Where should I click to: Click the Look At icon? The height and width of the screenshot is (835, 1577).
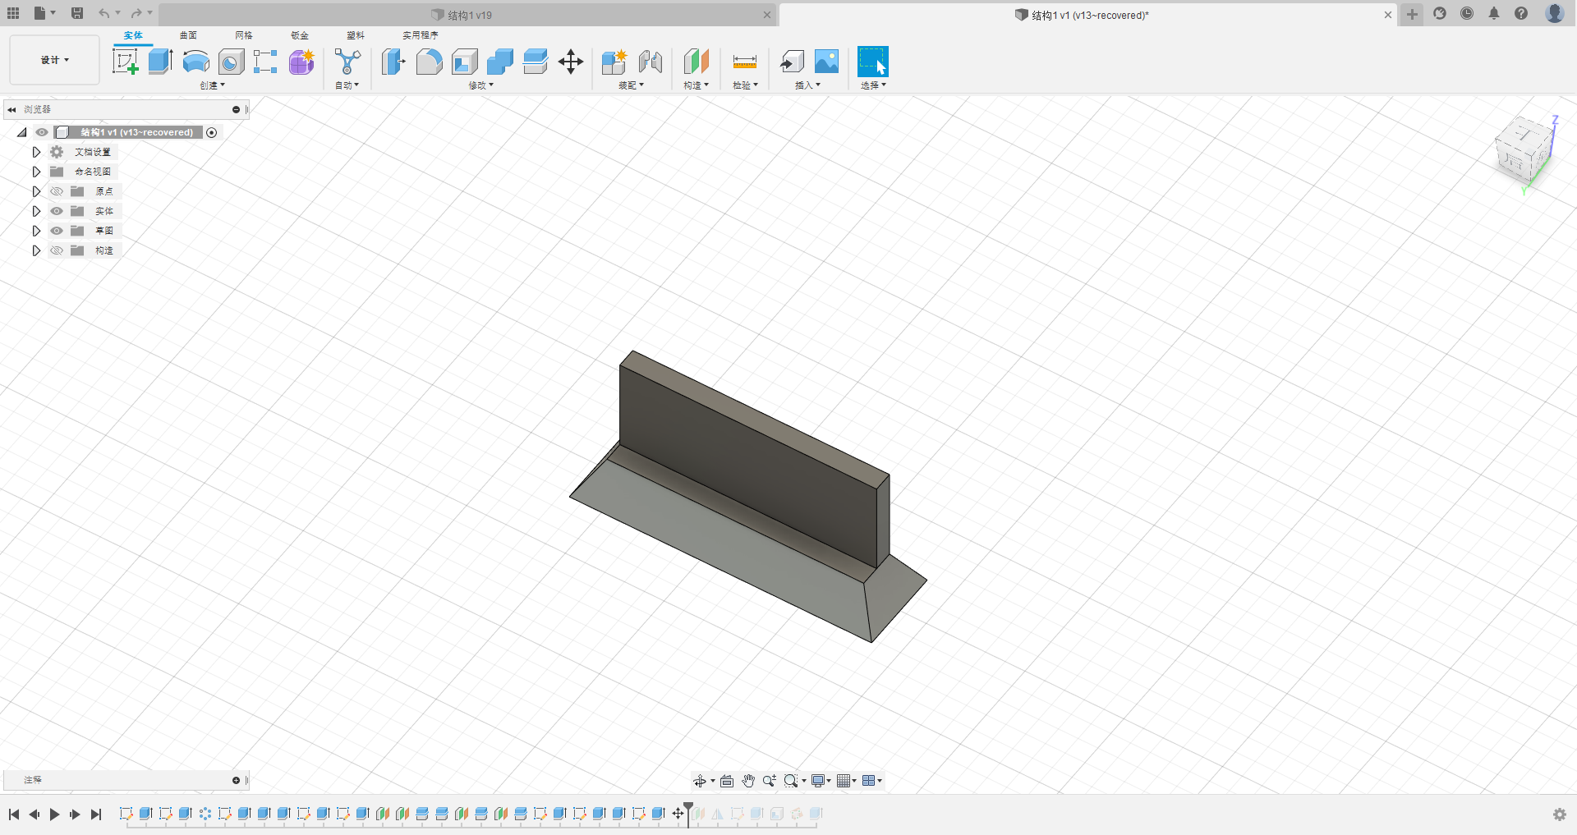[727, 781]
